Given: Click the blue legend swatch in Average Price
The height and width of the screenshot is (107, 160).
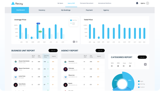Looking at the screenshot, I should tap(71, 20).
